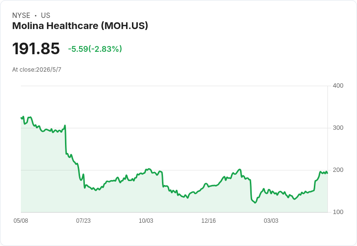Click the 100 y-axis price label
Screen dimensions: 357x246
pyautogui.click(x=338, y=212)
